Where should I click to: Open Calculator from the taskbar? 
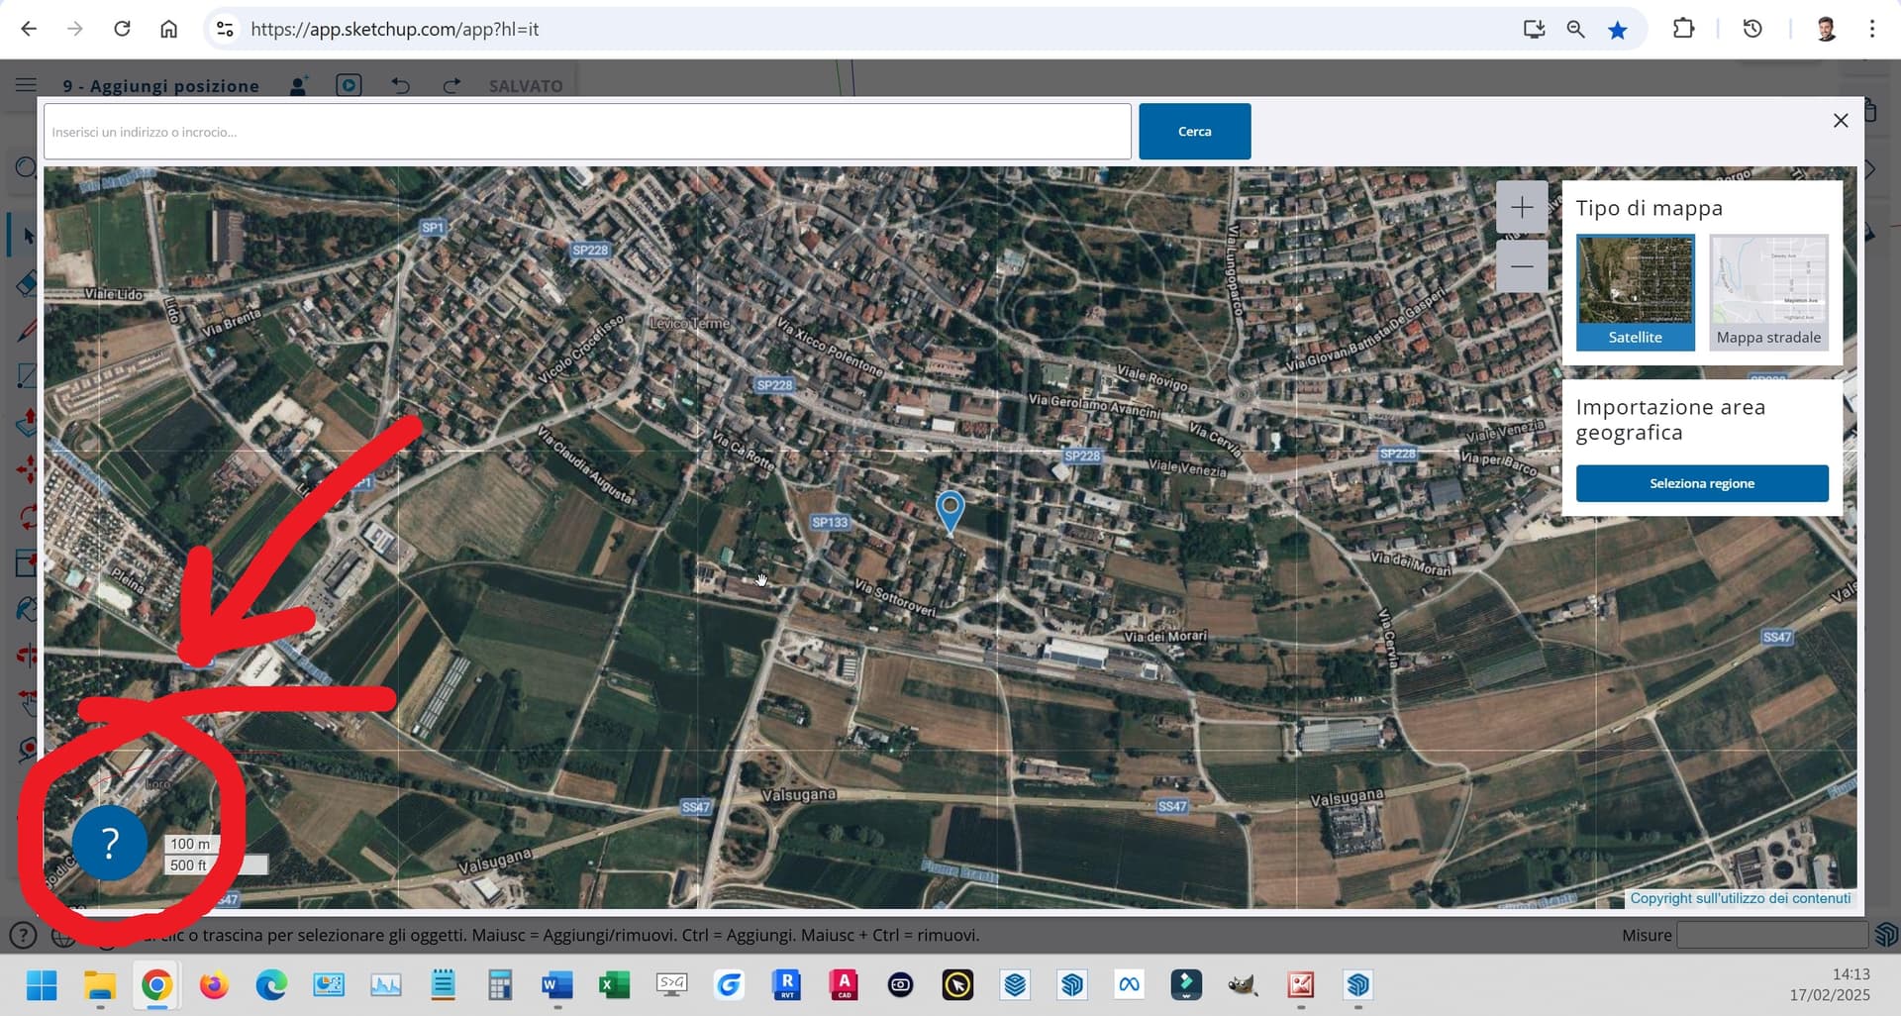(500, 985)
